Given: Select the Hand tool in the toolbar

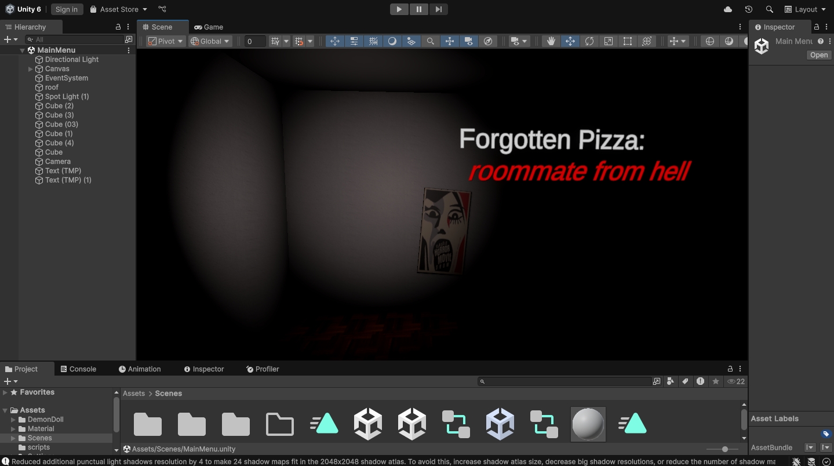Looking at the screenshot, I should [x=551, y=41].
